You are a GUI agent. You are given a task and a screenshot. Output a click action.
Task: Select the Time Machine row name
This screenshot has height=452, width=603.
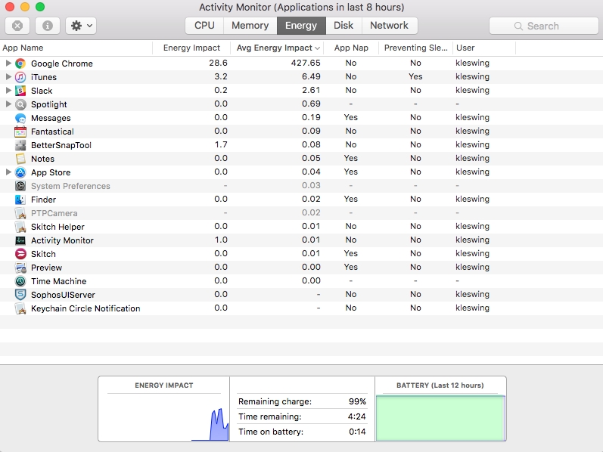click(x=59, y=281)
